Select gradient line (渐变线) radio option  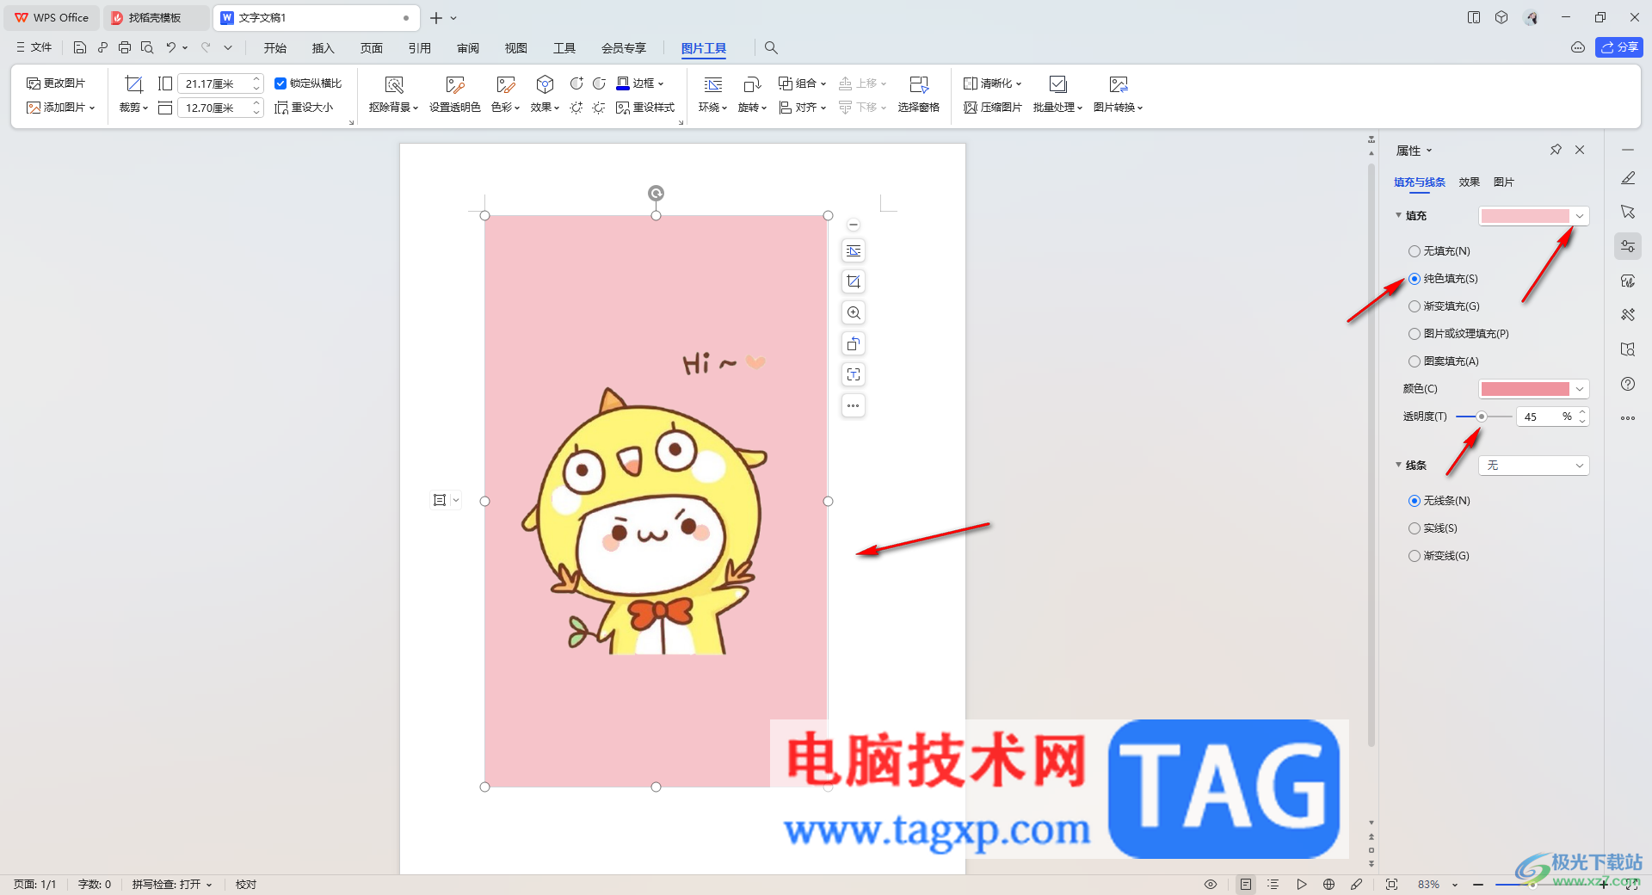[x=1415, y=556]
